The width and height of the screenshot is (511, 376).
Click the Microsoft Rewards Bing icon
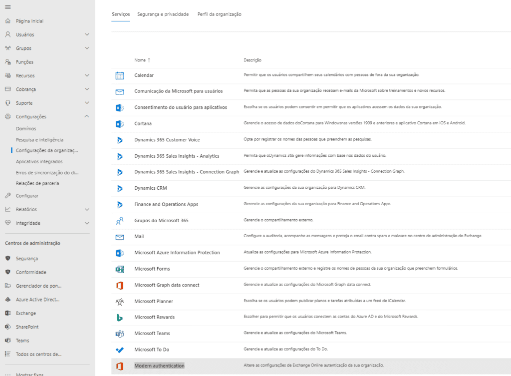[x=120, y=317]
